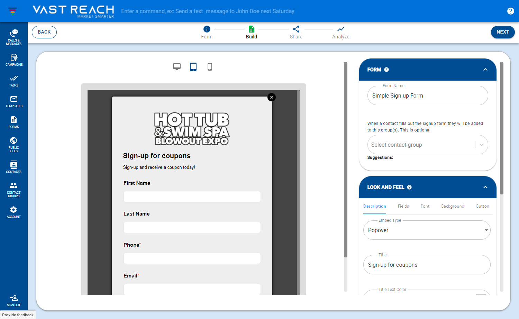Show help for FORM section
The image size is (519, 319).
coord(386,70)
